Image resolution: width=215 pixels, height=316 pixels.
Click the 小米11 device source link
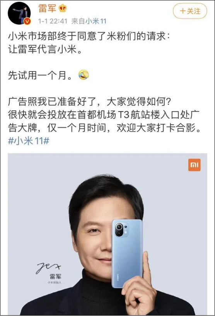point(96,21)
